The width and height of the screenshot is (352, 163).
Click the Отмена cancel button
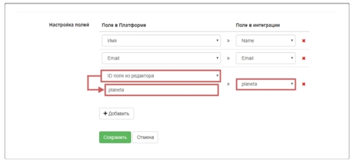tap(145, 137)
